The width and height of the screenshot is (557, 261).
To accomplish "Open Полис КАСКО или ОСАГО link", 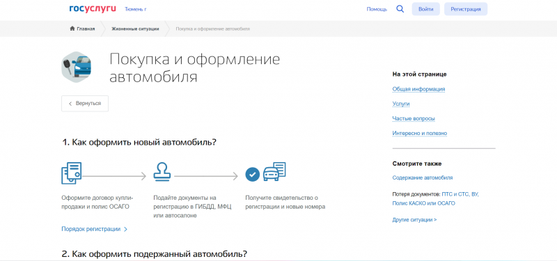I will [423, 203].
